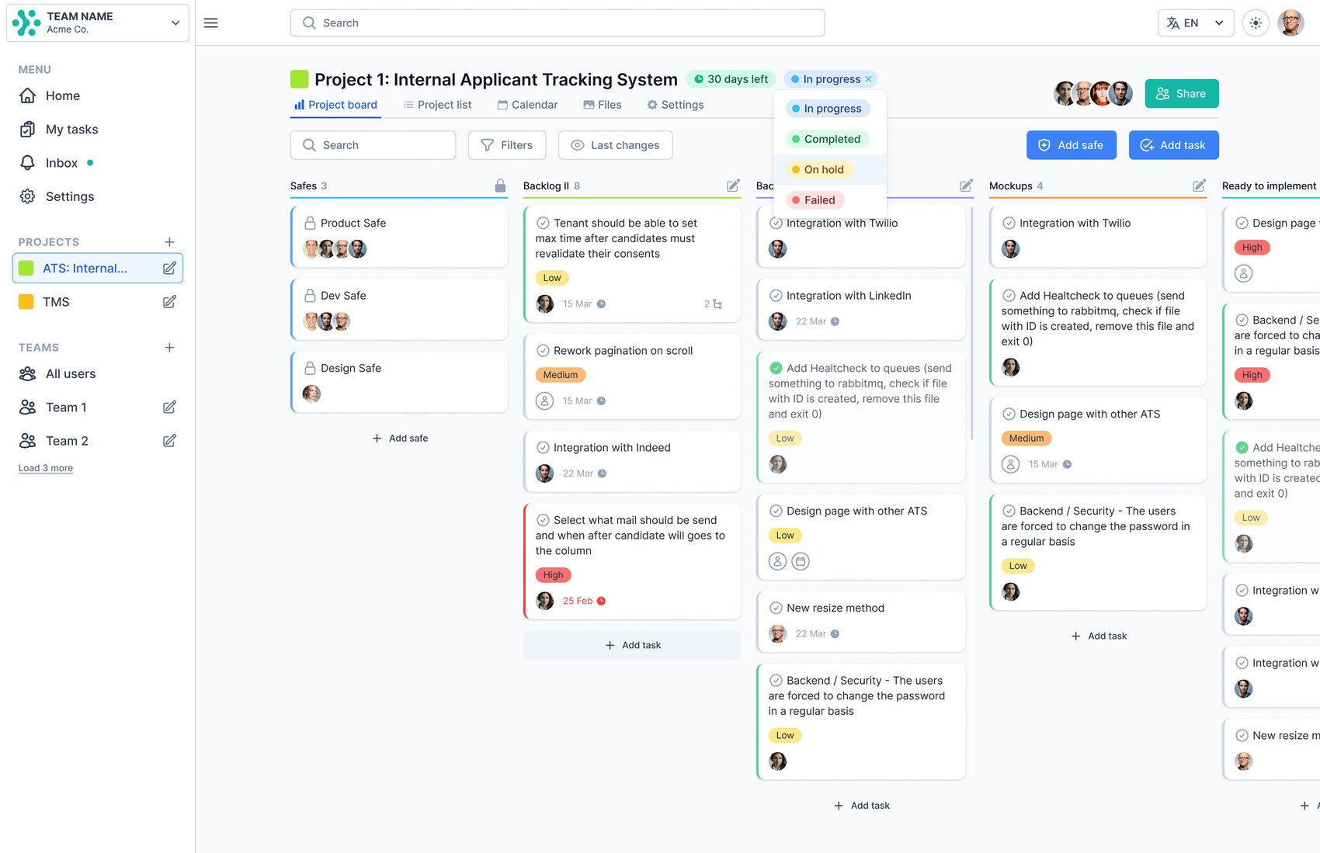The height and width of the screenshot is (853, 1320).
Task: Switch to the Calendar tab
Action: coord(527,105)
